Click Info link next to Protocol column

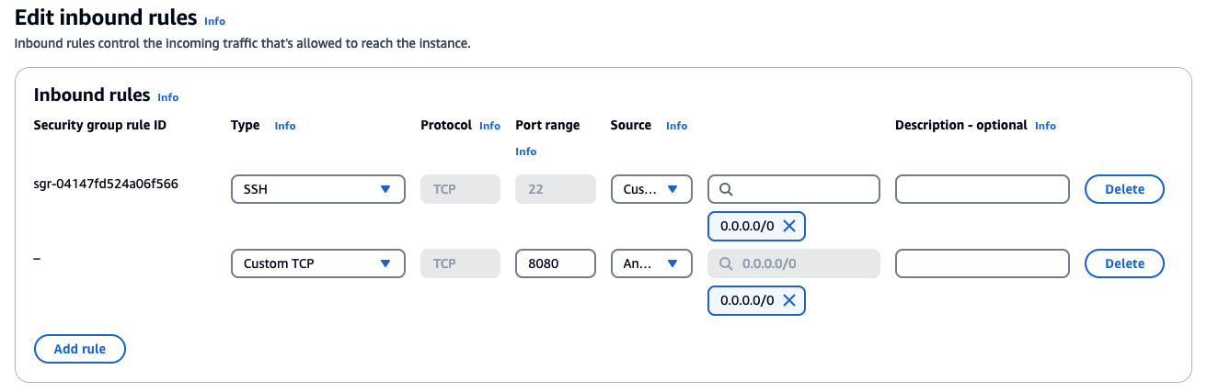tap(489, 126)
